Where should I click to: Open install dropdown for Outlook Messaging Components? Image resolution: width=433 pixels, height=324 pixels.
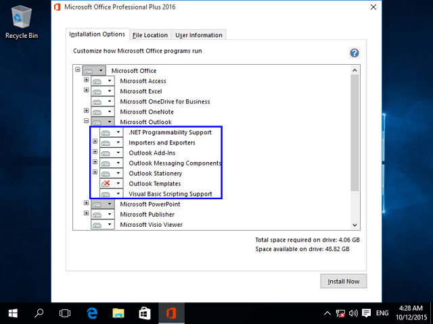coord(111,163)
